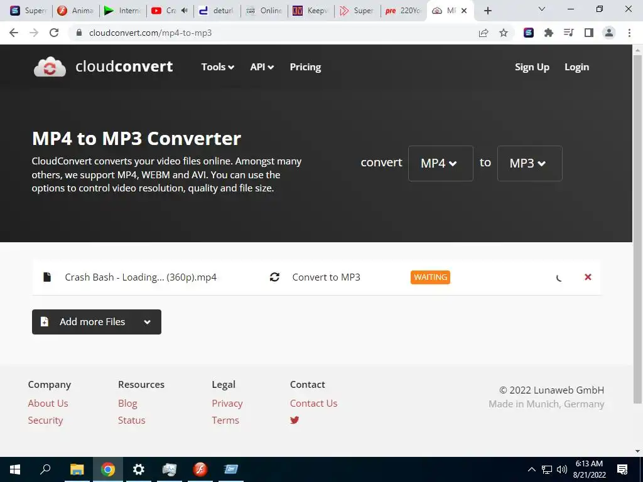The width and height of the screenshot is (643, 482).
Task: Open the Terms link
Action: click(225, 420)
